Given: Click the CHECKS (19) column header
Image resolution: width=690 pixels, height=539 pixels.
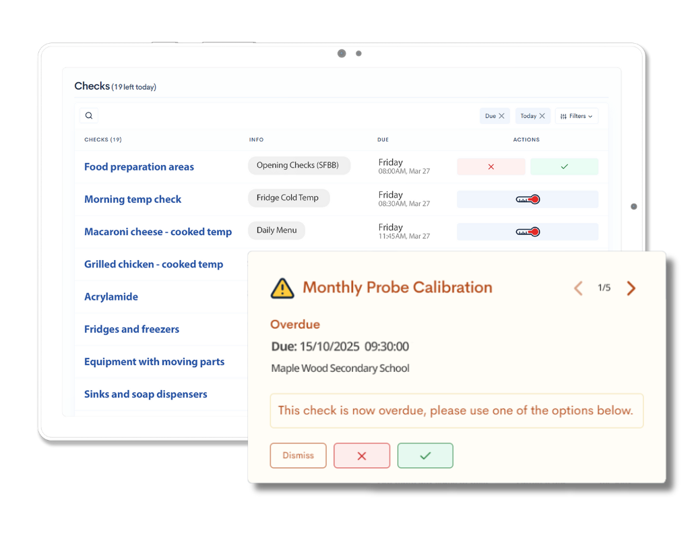Looking at the screenshot, I should (x=103, y=140).
